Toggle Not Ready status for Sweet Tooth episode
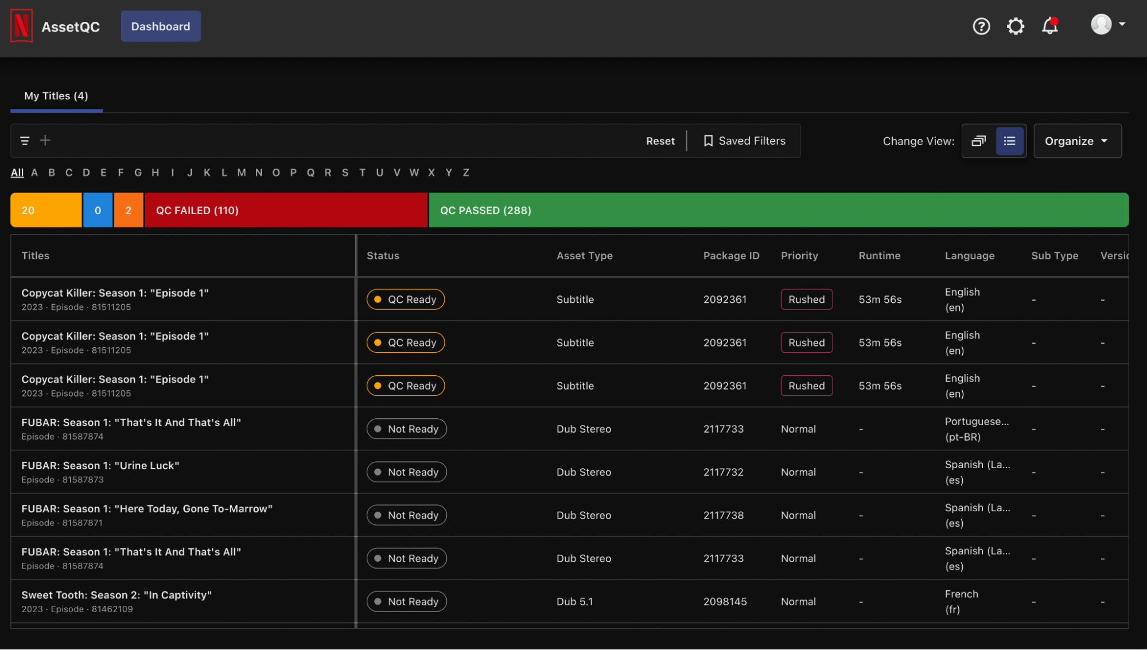The image size is (1147, 650). [407, 601]
